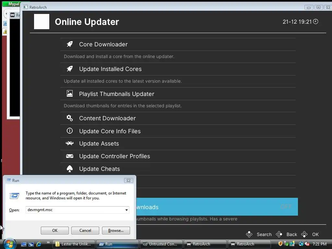Click the Update Installed Cores rocket icon

click(70, 69)
